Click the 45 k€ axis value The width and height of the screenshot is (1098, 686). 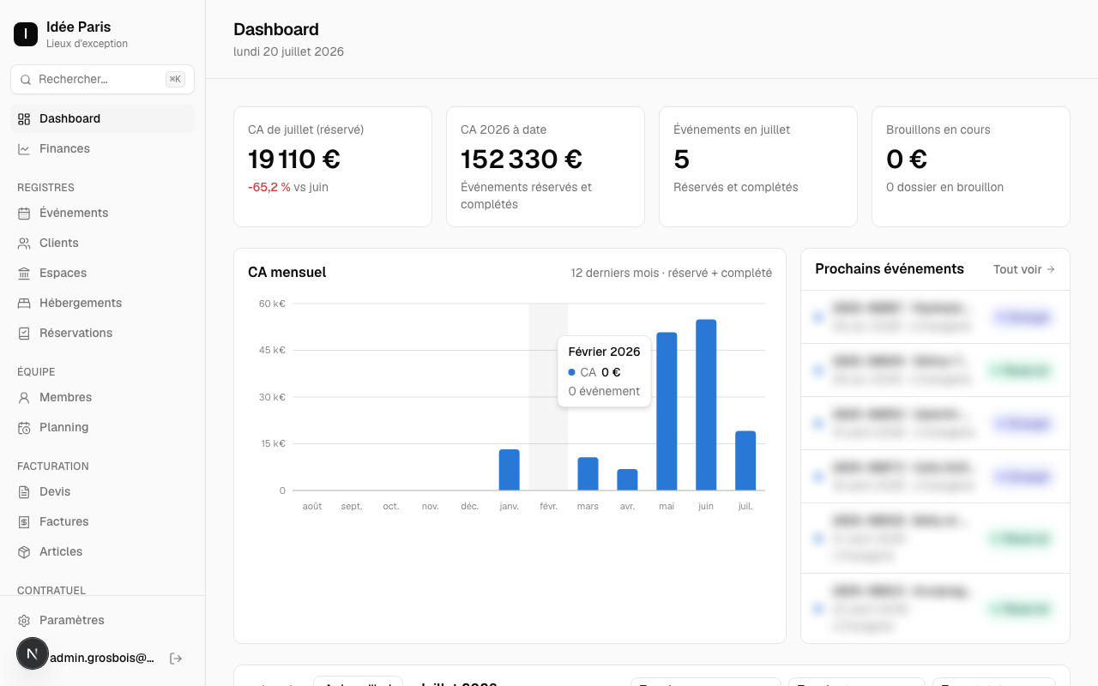pyautogui.click(x=272, y=350)
